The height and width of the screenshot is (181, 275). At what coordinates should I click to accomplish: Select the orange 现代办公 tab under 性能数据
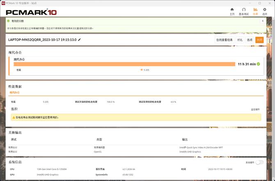click(x=14, y=93)
